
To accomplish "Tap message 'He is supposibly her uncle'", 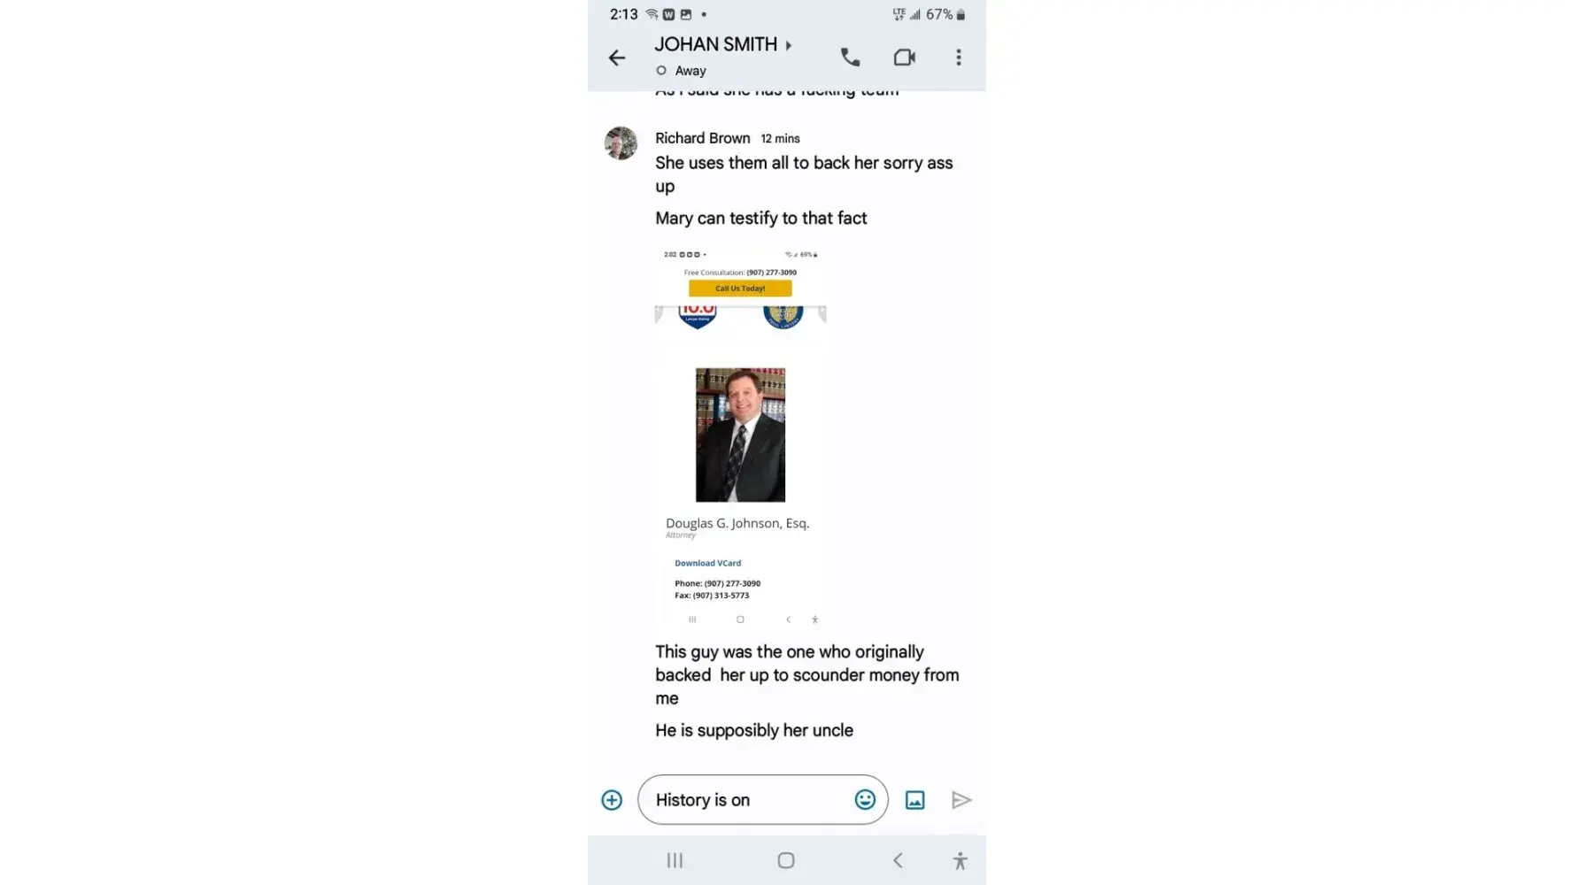I will 754,731.
